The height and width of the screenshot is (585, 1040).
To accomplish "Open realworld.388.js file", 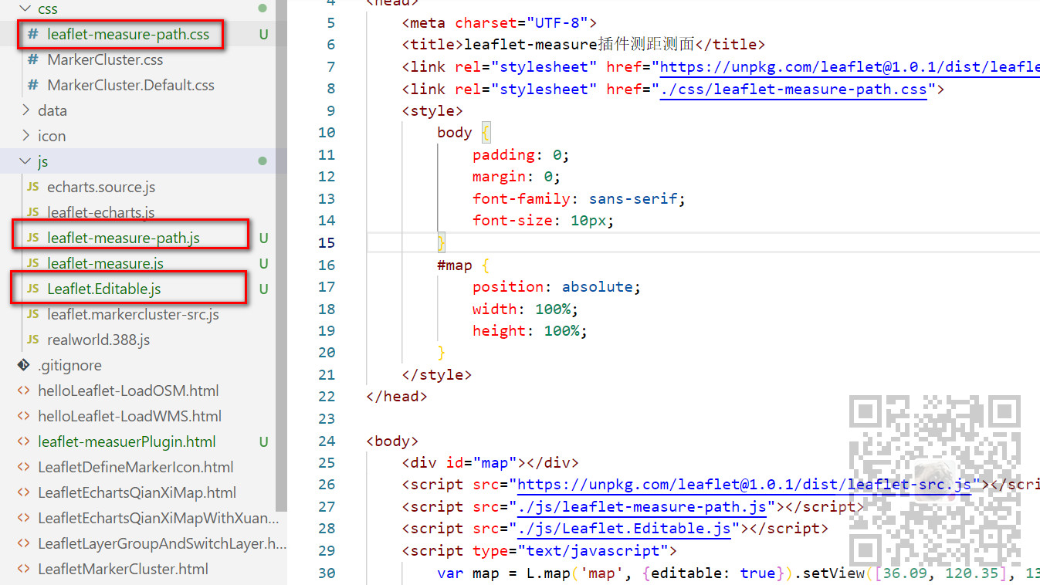I will [98, 340].
